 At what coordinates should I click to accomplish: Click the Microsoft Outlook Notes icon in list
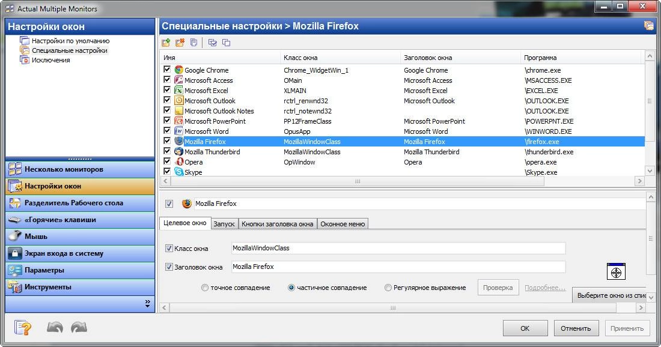[x=178, y=110]
